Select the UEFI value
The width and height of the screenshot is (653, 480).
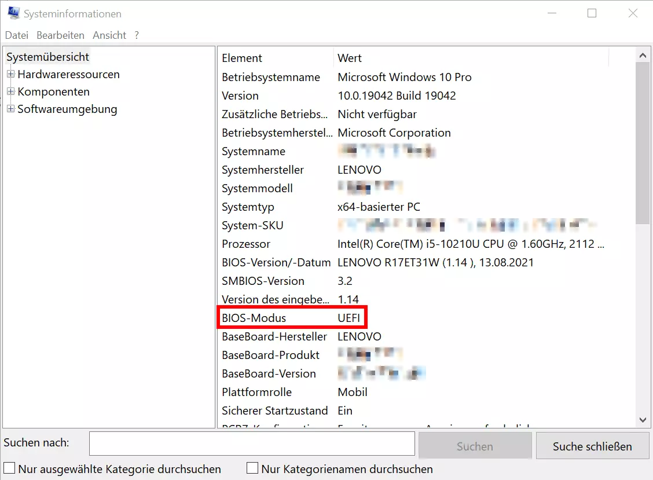coord(349,318)
